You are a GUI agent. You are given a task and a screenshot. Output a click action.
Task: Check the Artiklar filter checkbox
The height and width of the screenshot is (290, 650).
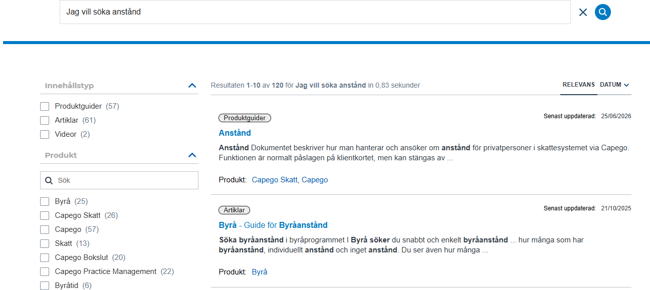[x=45, y=120]
